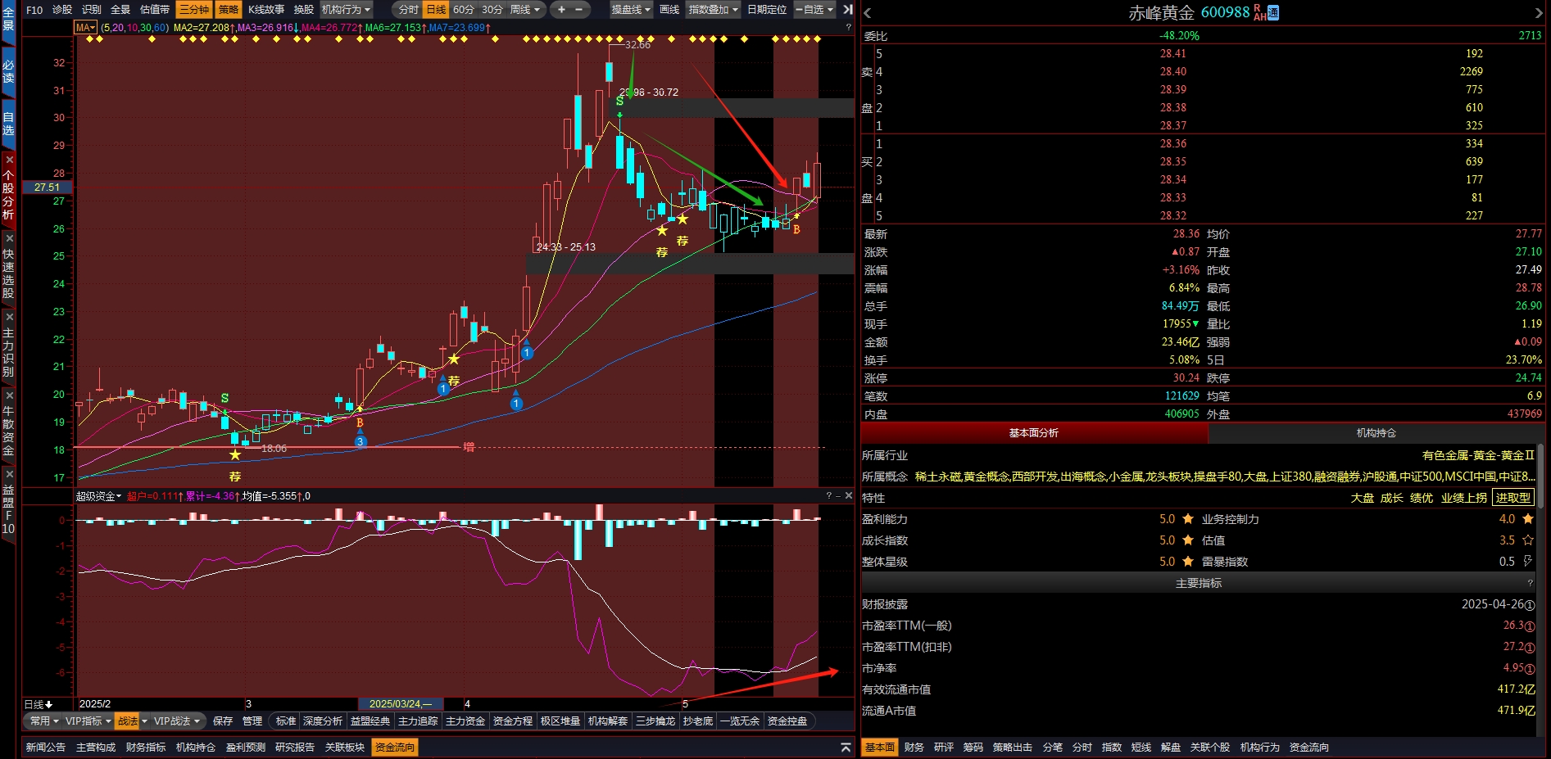Open the 操盘线 dropdown

(631, 10)
